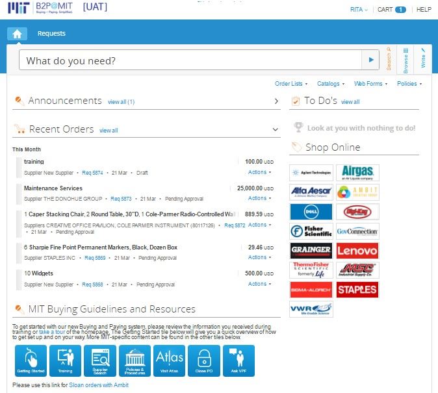
Task: Shop the Dell supplier logo
Action: click(311, 212)
